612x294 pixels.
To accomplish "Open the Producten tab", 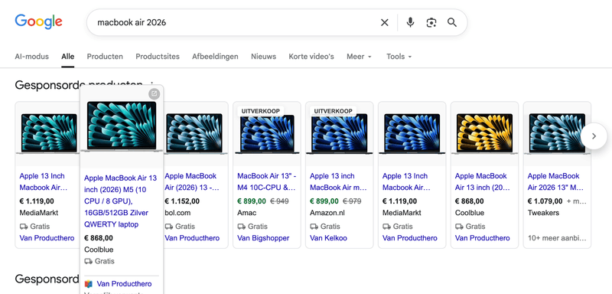I will (x=105, y=57).
